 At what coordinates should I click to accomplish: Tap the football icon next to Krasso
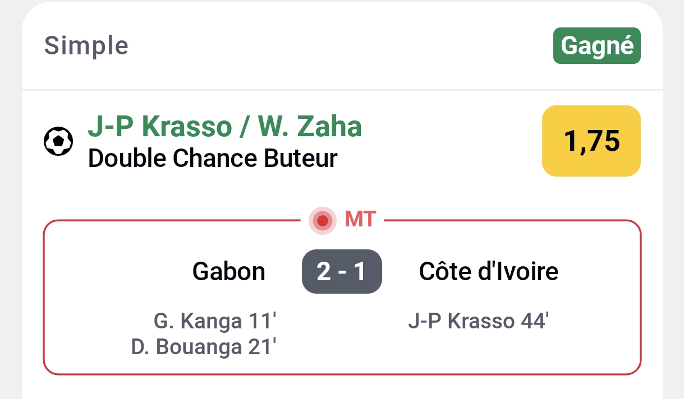pos(58,141)
